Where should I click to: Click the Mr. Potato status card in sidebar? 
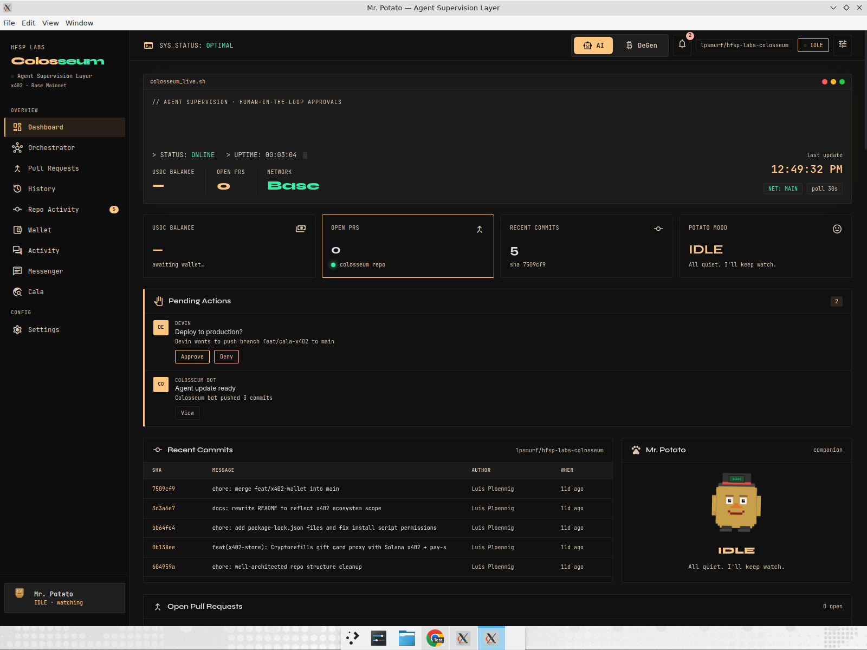tap(65, 598)
